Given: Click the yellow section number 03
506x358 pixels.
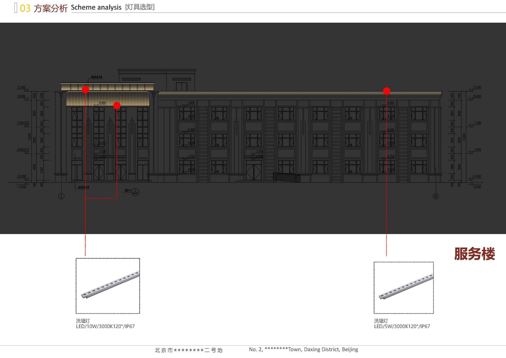Looking at the screenshot, I should click(x=25, y=8).
